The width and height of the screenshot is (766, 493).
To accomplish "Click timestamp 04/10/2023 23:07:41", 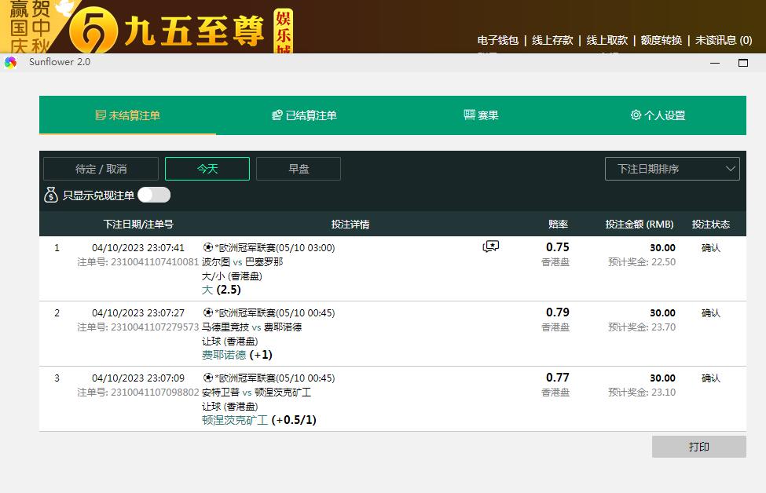I will pyautogui.click(x=138, y=248).
